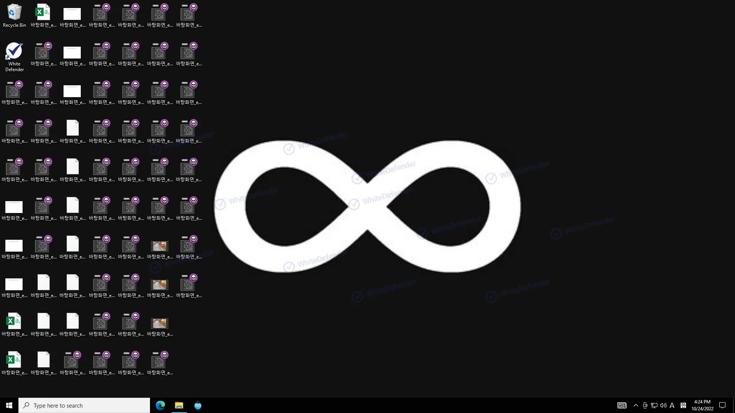Click the 'Type here to search' box

84,405
